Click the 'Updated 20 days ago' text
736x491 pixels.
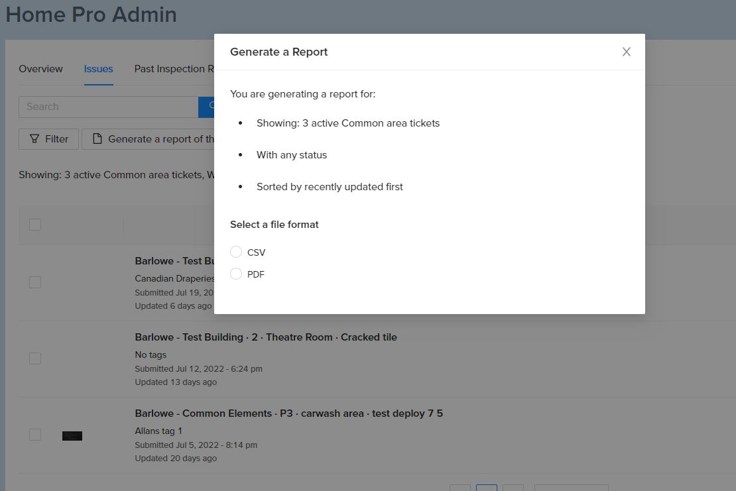[x=176, y=458]
